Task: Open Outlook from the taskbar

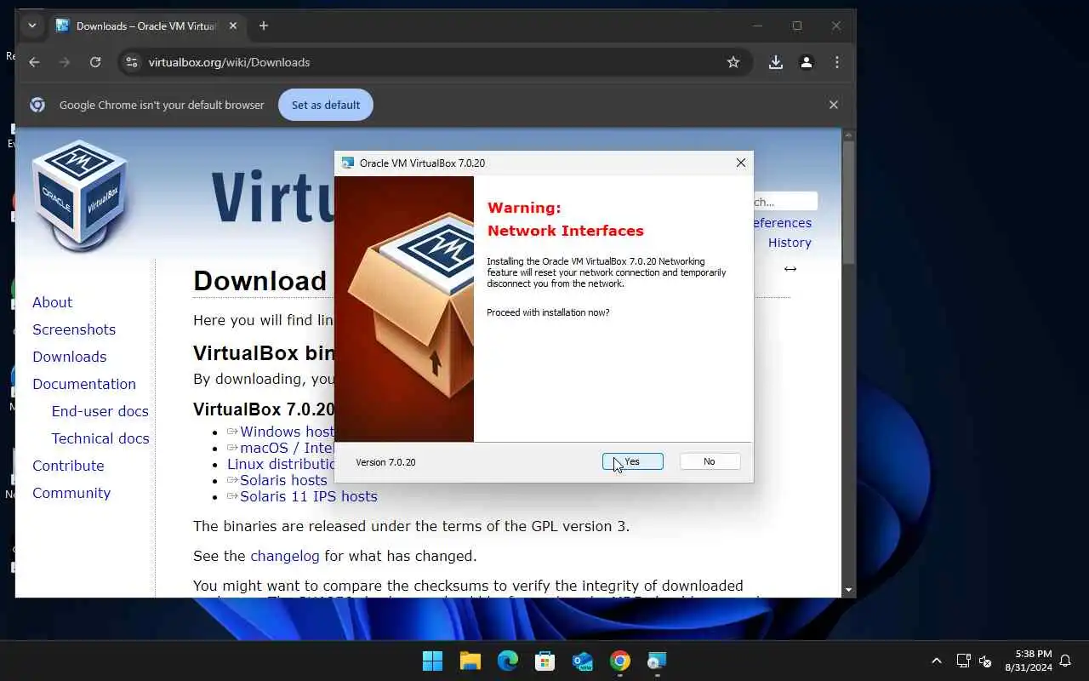Action: coord(583,661)
